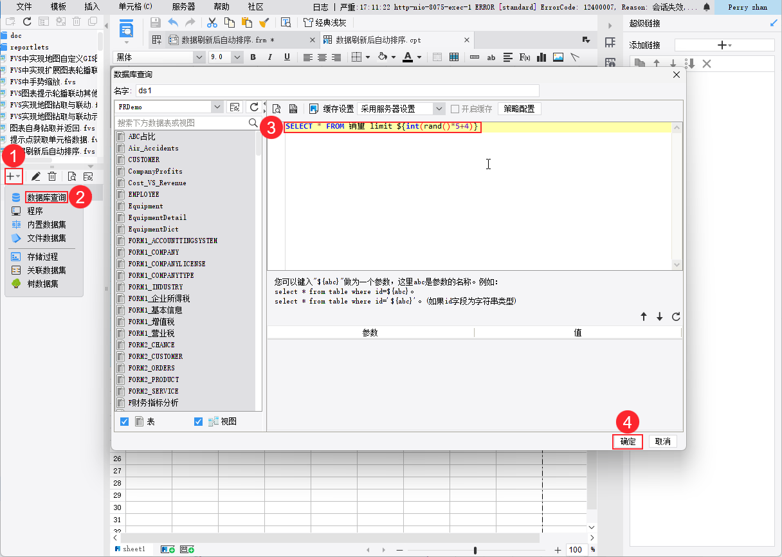Image resolution: width=782 pixels, height=557 pixels.
Task: Open the 黑体 font name dropdown
Action: click(199, 57)
